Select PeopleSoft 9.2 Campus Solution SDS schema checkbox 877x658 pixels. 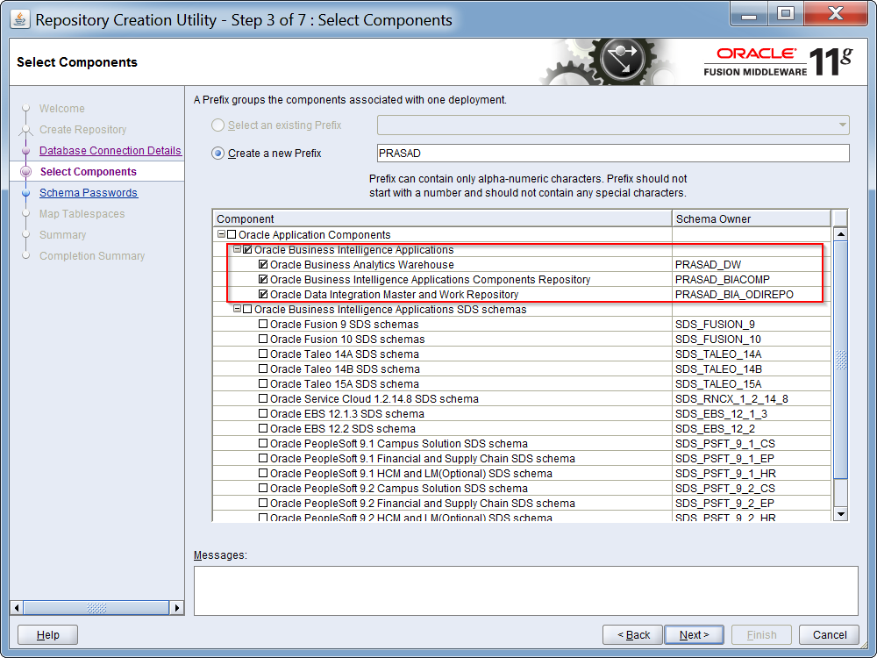pyautogui.click(x=263, y=488)
